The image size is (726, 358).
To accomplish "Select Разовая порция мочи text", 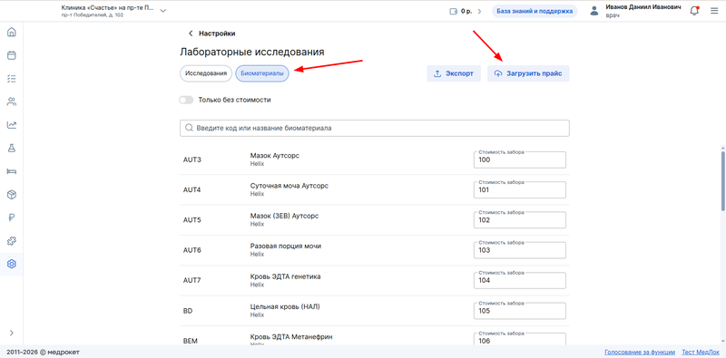I will click(286, 246).
